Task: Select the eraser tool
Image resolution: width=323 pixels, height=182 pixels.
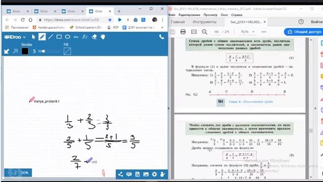Action: click(x=94, y=37)
